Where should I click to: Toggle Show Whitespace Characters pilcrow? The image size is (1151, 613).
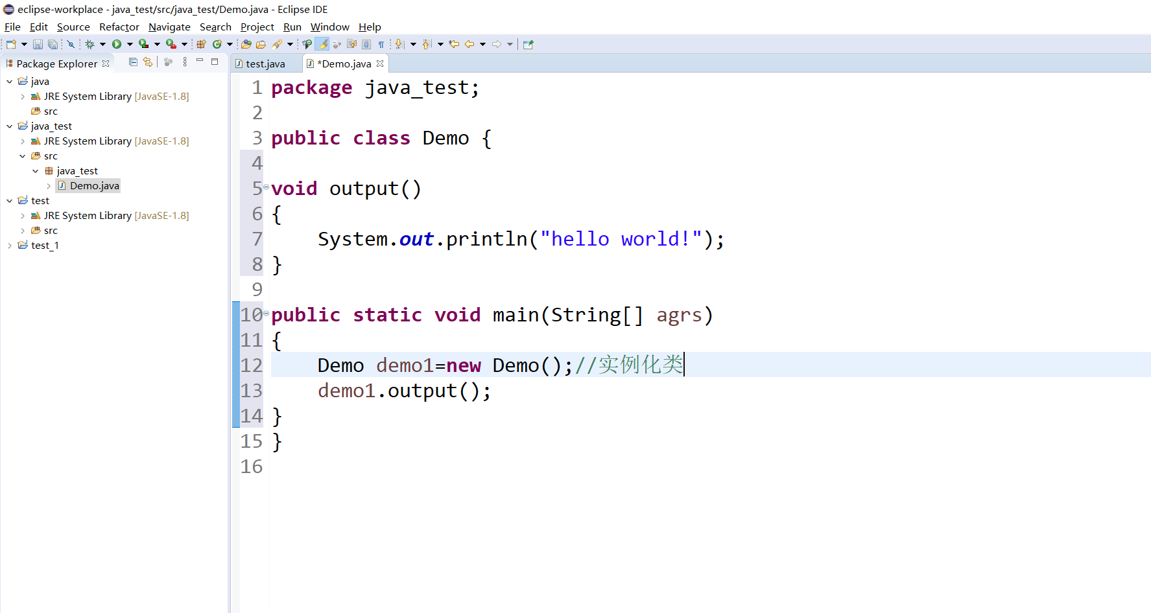[381, 44]
